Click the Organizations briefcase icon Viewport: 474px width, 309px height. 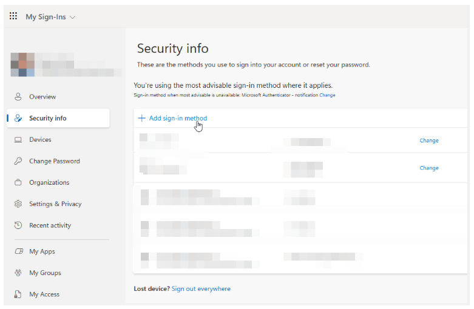[18, 182]
